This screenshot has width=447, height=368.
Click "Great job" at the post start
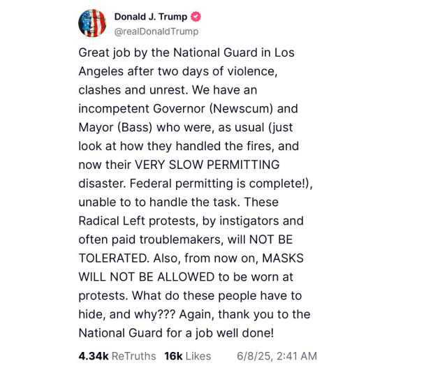point(103,53)
